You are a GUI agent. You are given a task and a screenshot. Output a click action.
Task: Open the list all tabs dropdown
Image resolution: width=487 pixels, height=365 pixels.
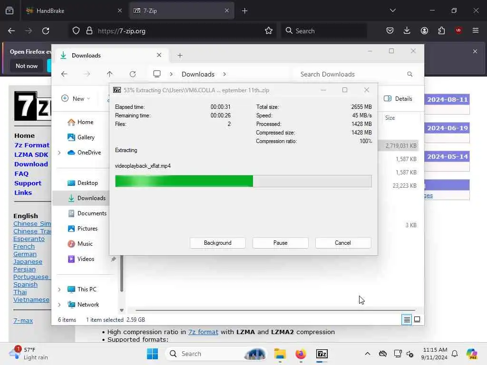(x=392, y=10)
